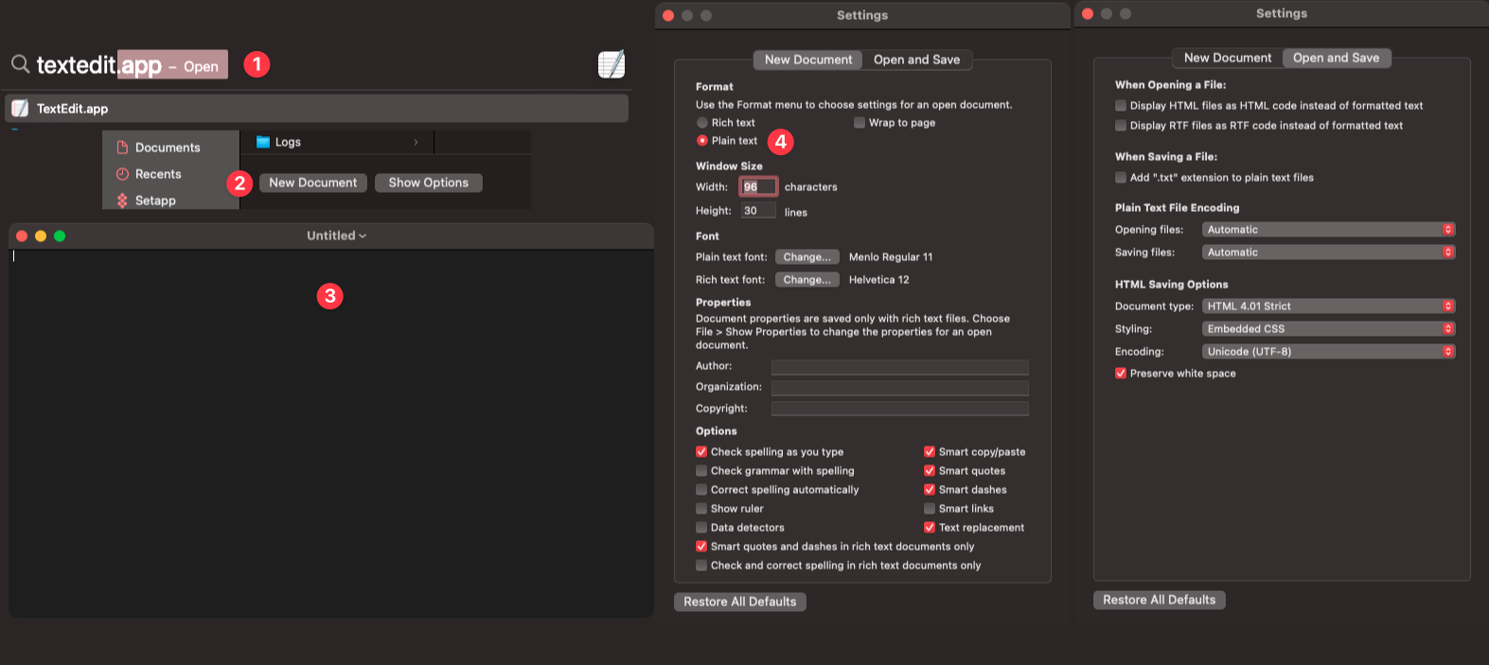This screenshot has height=665, width=1489.
Task: Toggle the Text replacement checkbox
Action: (930, 528)
